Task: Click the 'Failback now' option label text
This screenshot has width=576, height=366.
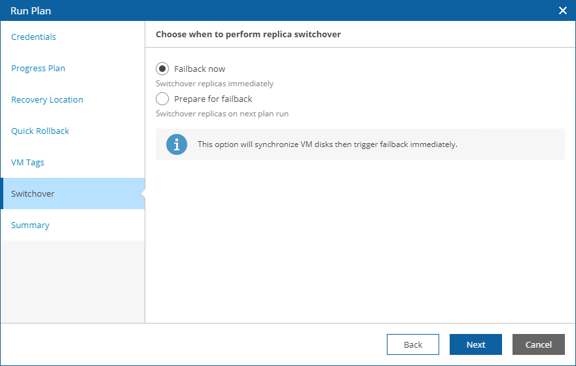Action: pos(200,69)
